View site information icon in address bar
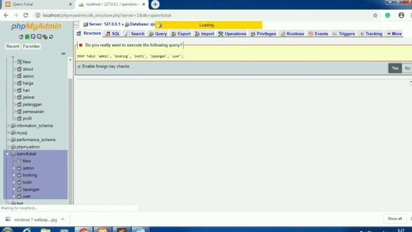The image size is (412, 232). pos(38,15)
